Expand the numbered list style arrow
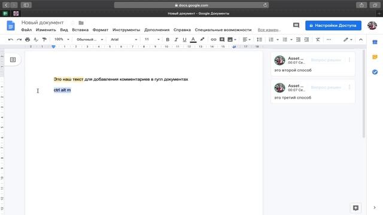 pos(278,39)
